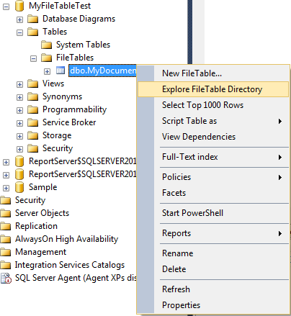Click Refresh in context menu
The height and width of the screenshot is (316, 291).
[x=213, y=289]
